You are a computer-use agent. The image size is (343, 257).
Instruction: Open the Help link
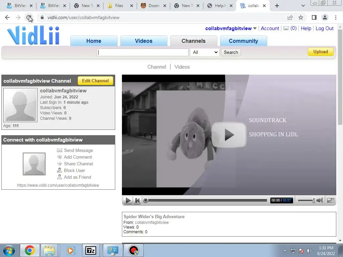click(x=306, y=28)
